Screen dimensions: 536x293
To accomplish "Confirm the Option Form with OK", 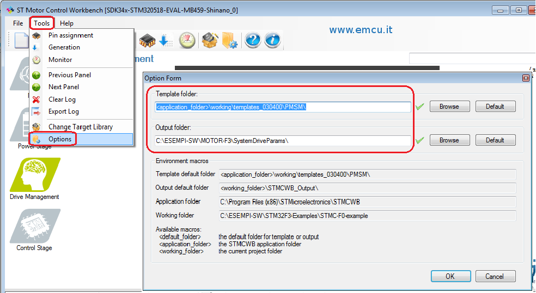I will point(450,276).
